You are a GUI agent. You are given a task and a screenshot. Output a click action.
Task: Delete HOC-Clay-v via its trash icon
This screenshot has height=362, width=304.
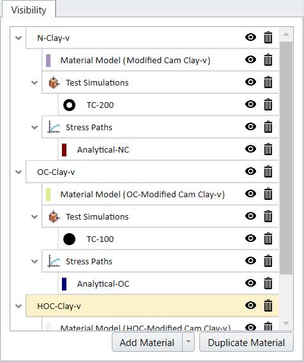[x=268, y=306]
